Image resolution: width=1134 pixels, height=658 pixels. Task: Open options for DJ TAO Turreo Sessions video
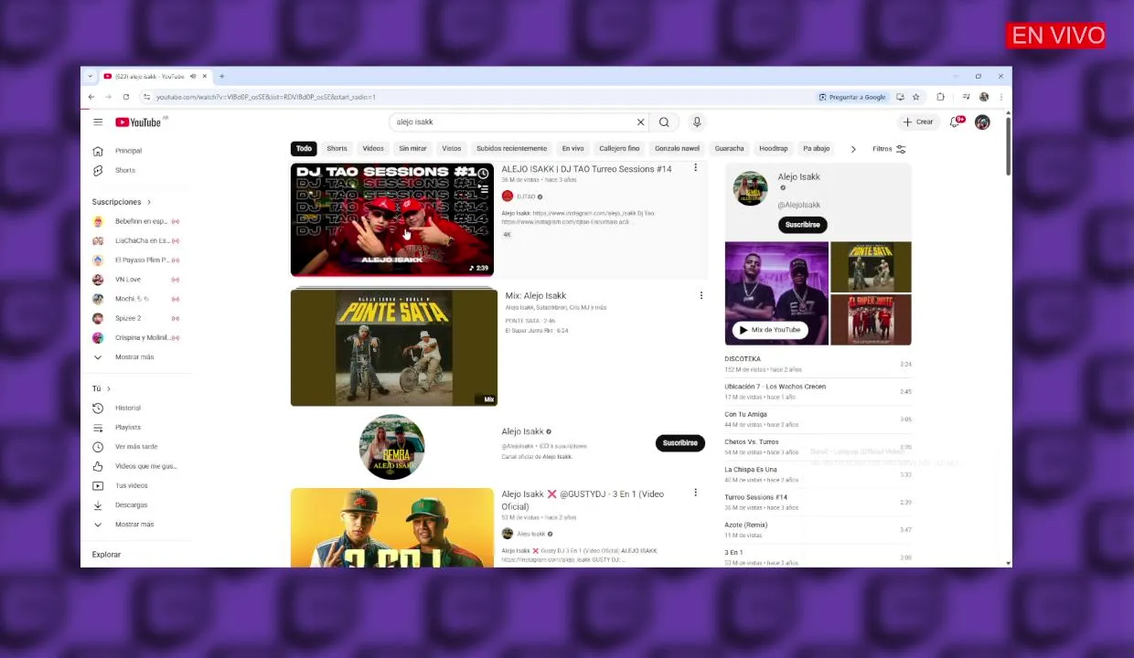click(695, 168)
